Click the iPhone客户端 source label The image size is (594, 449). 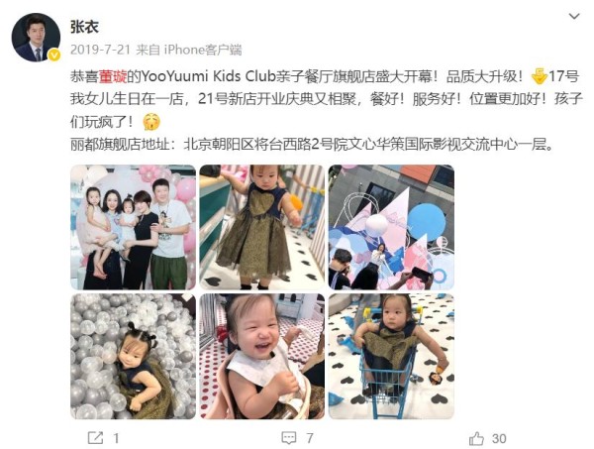pyautogui.click(x=203, y=50)
